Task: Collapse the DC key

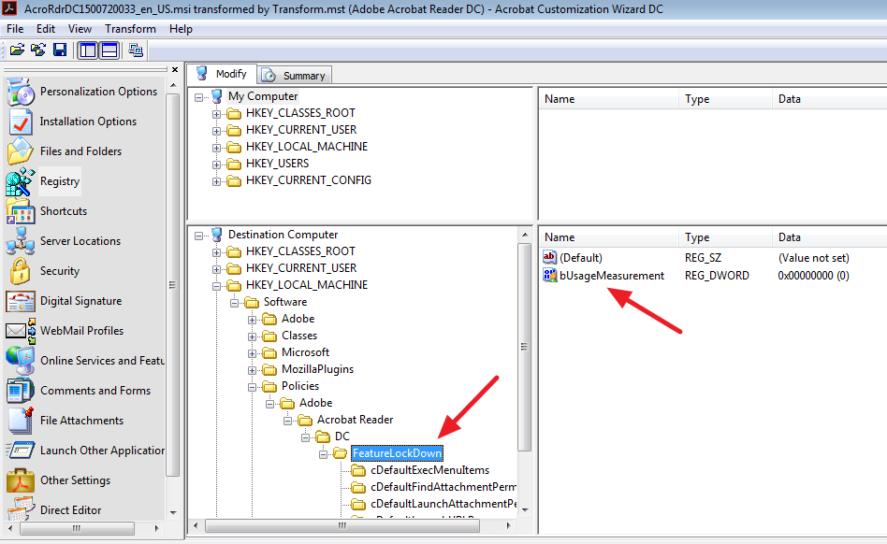Action: [305, 437]
